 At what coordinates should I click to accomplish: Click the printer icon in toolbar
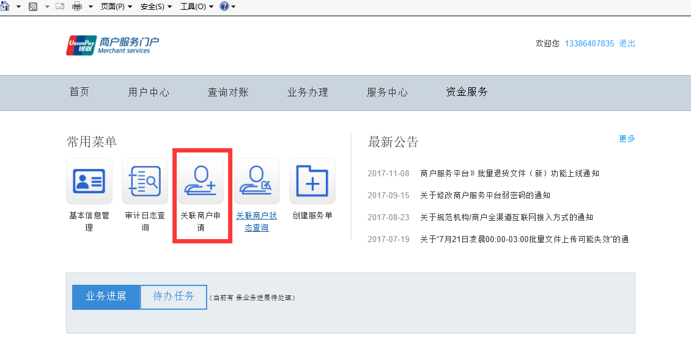point(77,6)
